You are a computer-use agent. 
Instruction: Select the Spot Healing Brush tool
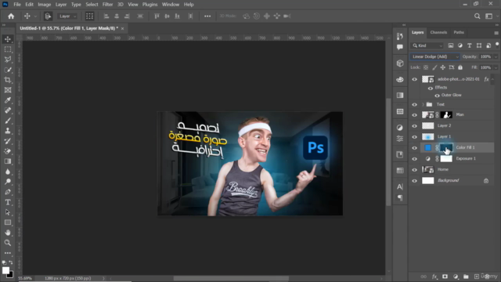pos(8,110)
